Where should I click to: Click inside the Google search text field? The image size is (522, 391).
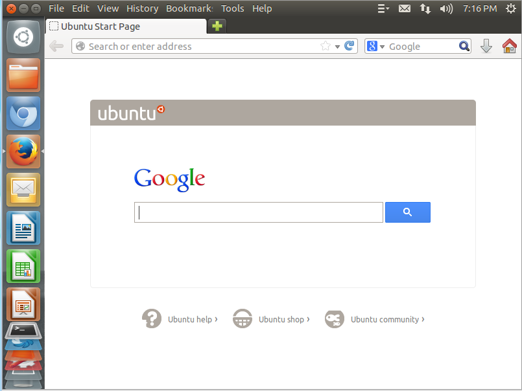click(258, 212)
